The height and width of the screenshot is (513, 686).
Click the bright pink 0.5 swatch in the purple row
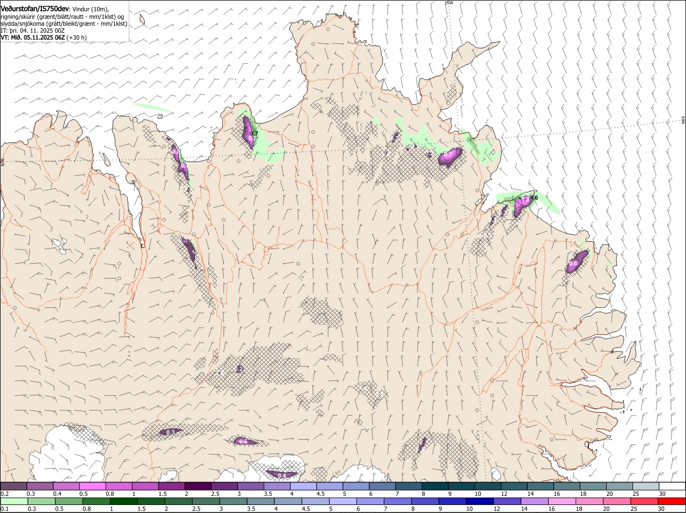[x=93, y=486]
